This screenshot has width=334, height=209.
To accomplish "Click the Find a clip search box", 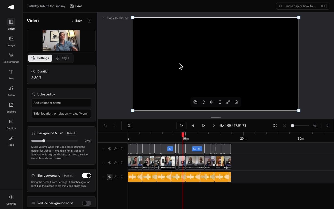I will [x=303, y=6].
